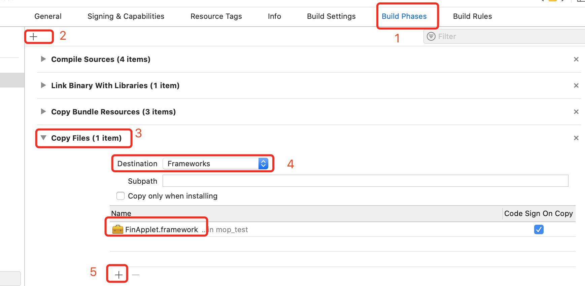585x286 pixels.
Task: Click the remove file minus icon
Action: tap(136, 275)
